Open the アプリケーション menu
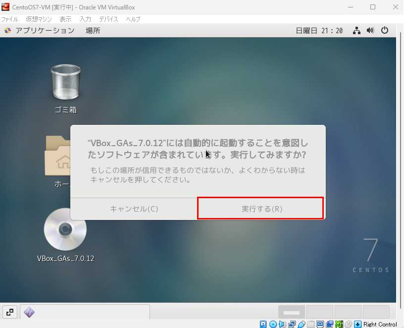This screenshot has width=406, height=328. pos(40,30)
